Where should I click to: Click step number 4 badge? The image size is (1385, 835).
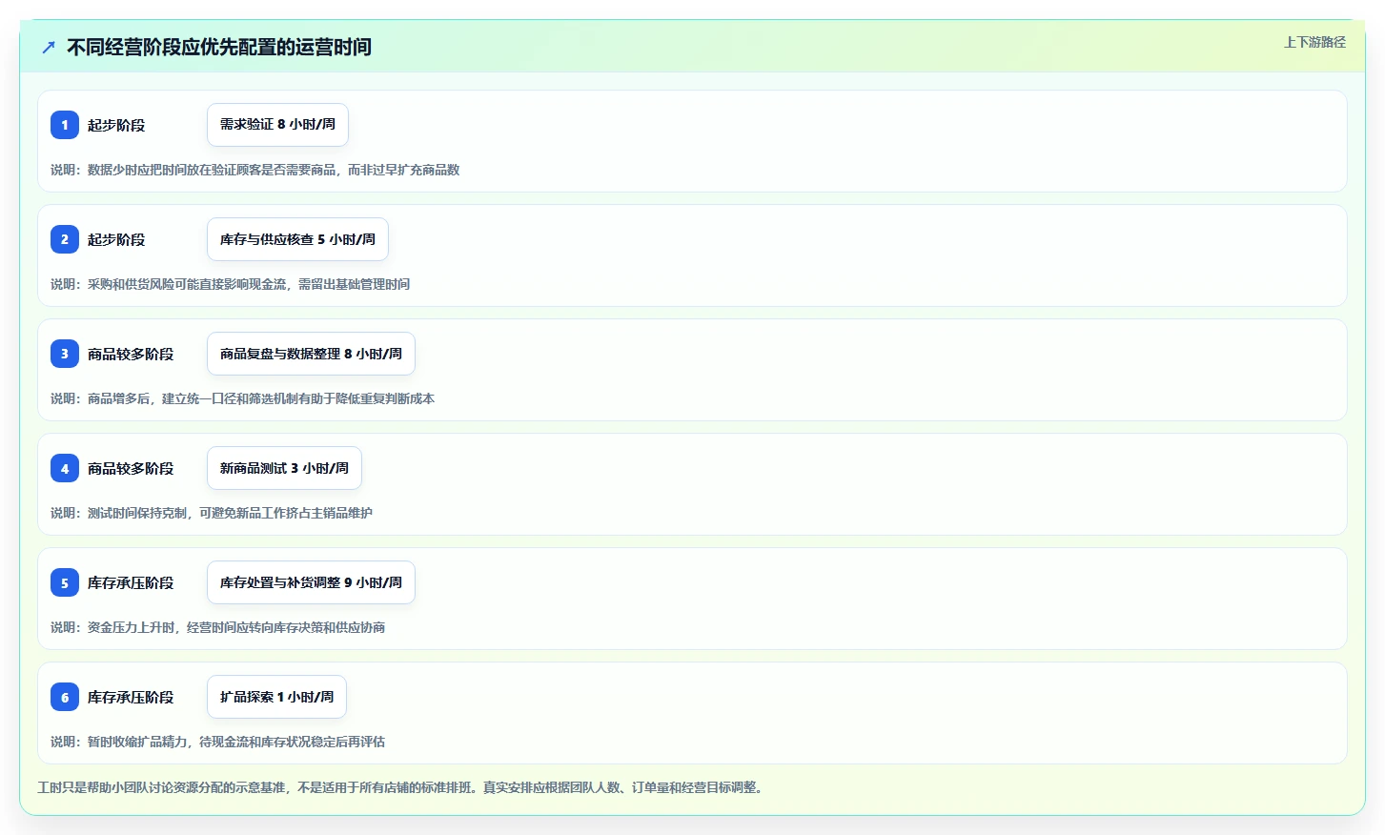pyautogui.click(x=65, y=468)
